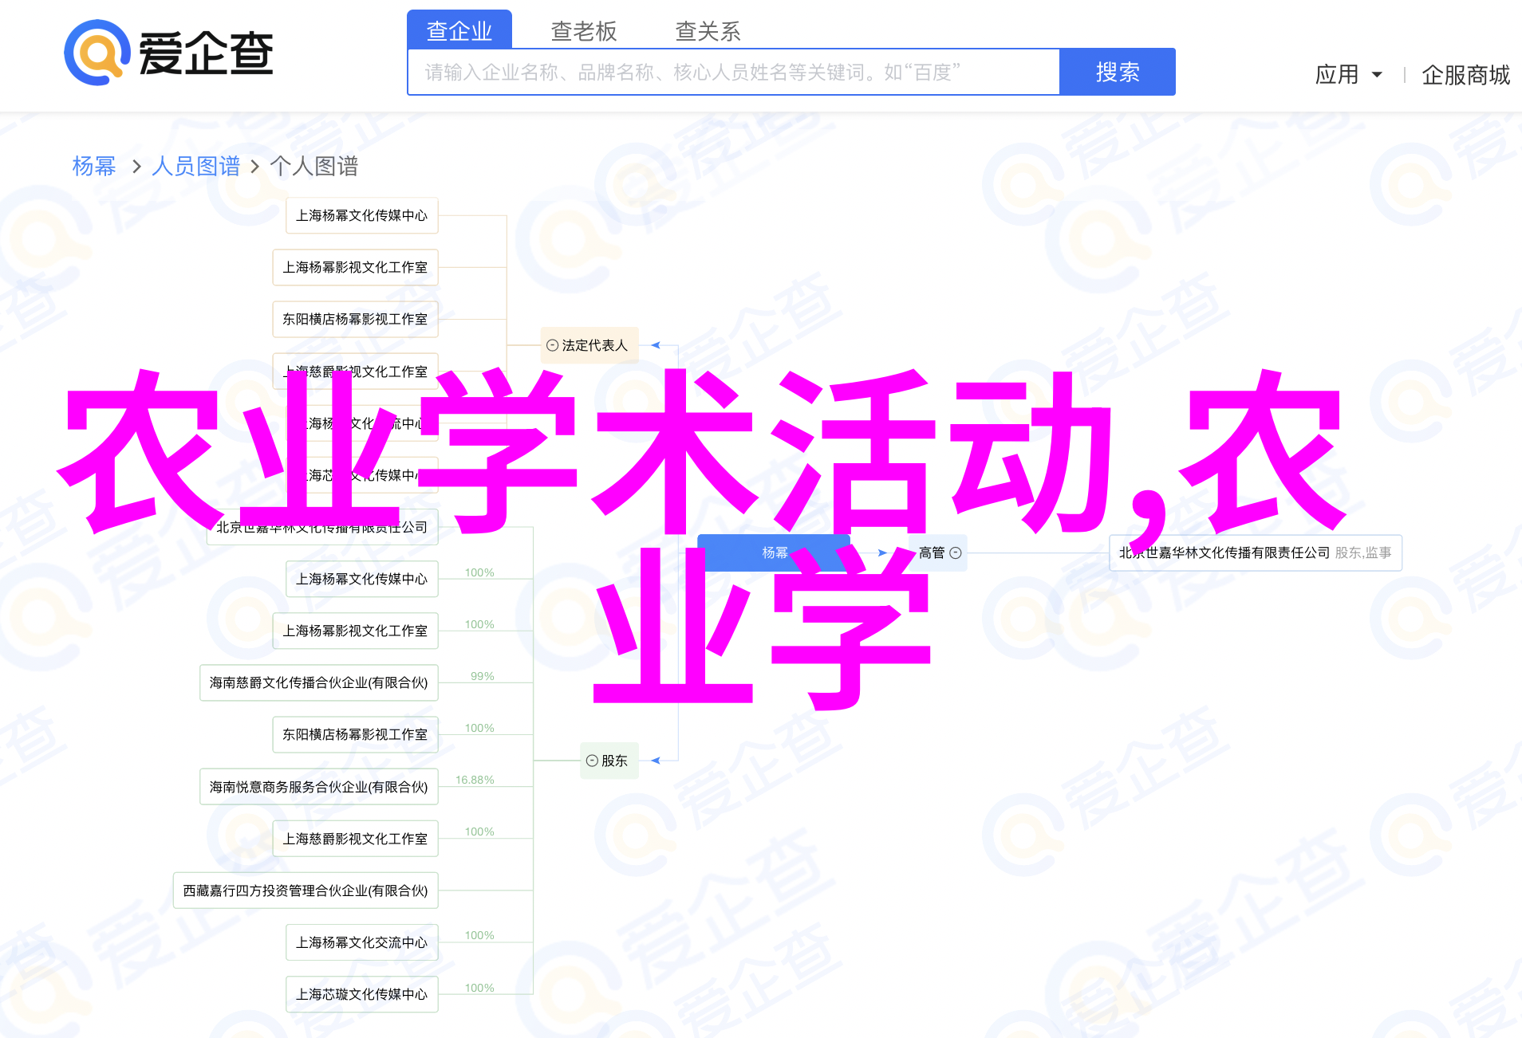
Task: Select the 高管 category label
Action: 932,552
